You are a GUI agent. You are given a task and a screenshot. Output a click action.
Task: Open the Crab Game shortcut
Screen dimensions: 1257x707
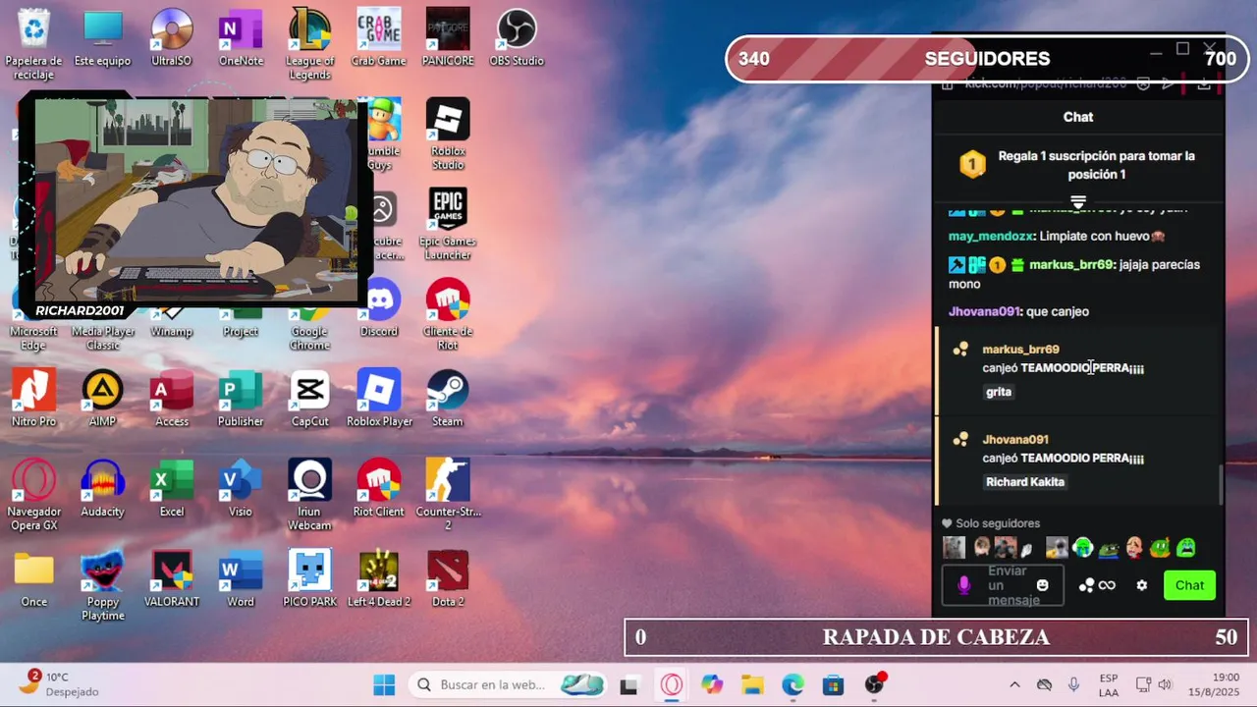click(378, 38)
